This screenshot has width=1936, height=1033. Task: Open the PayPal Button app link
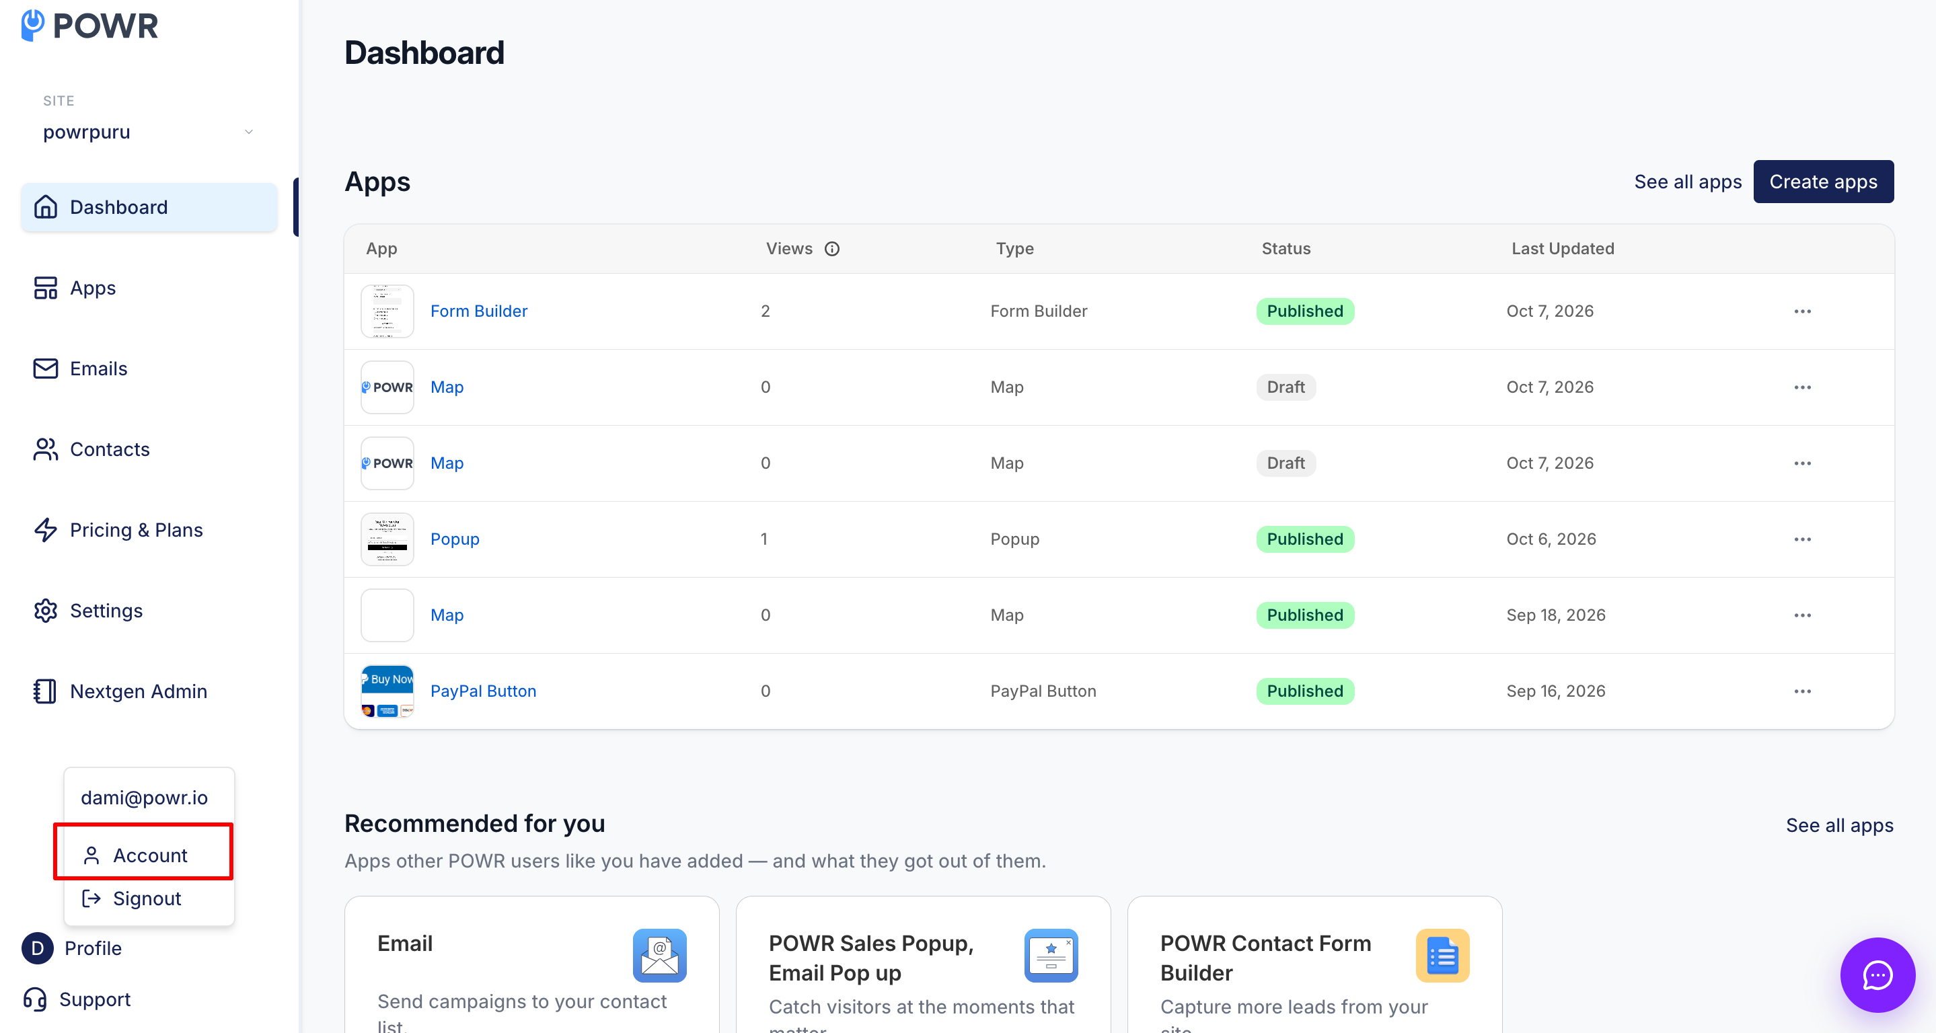pyautogui.click(x=483, y=691)
